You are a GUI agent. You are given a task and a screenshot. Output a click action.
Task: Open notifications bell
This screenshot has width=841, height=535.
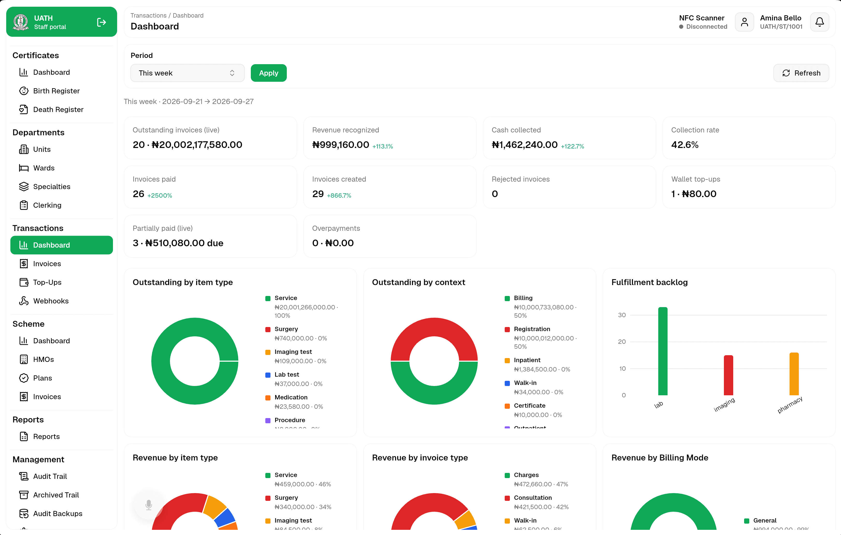point(819,22)
